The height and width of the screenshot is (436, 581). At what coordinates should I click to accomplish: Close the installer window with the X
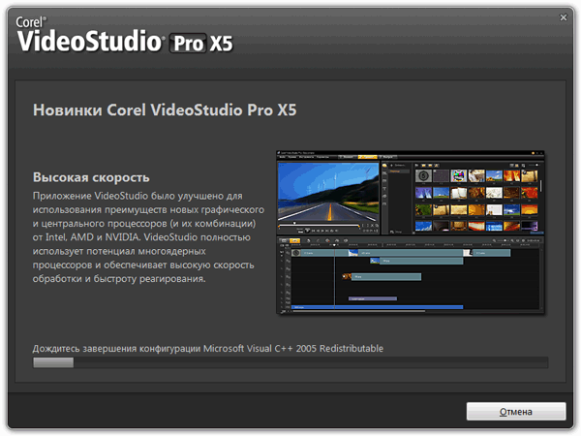coord(564,17)
